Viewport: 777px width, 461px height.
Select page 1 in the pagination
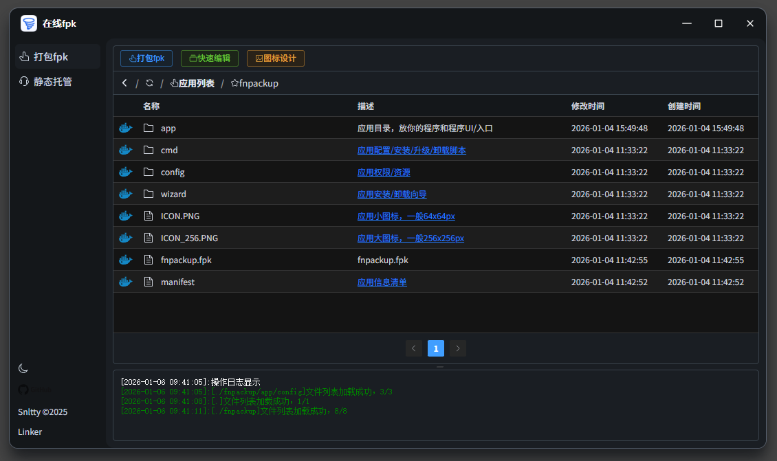click(x=436, y=348)
